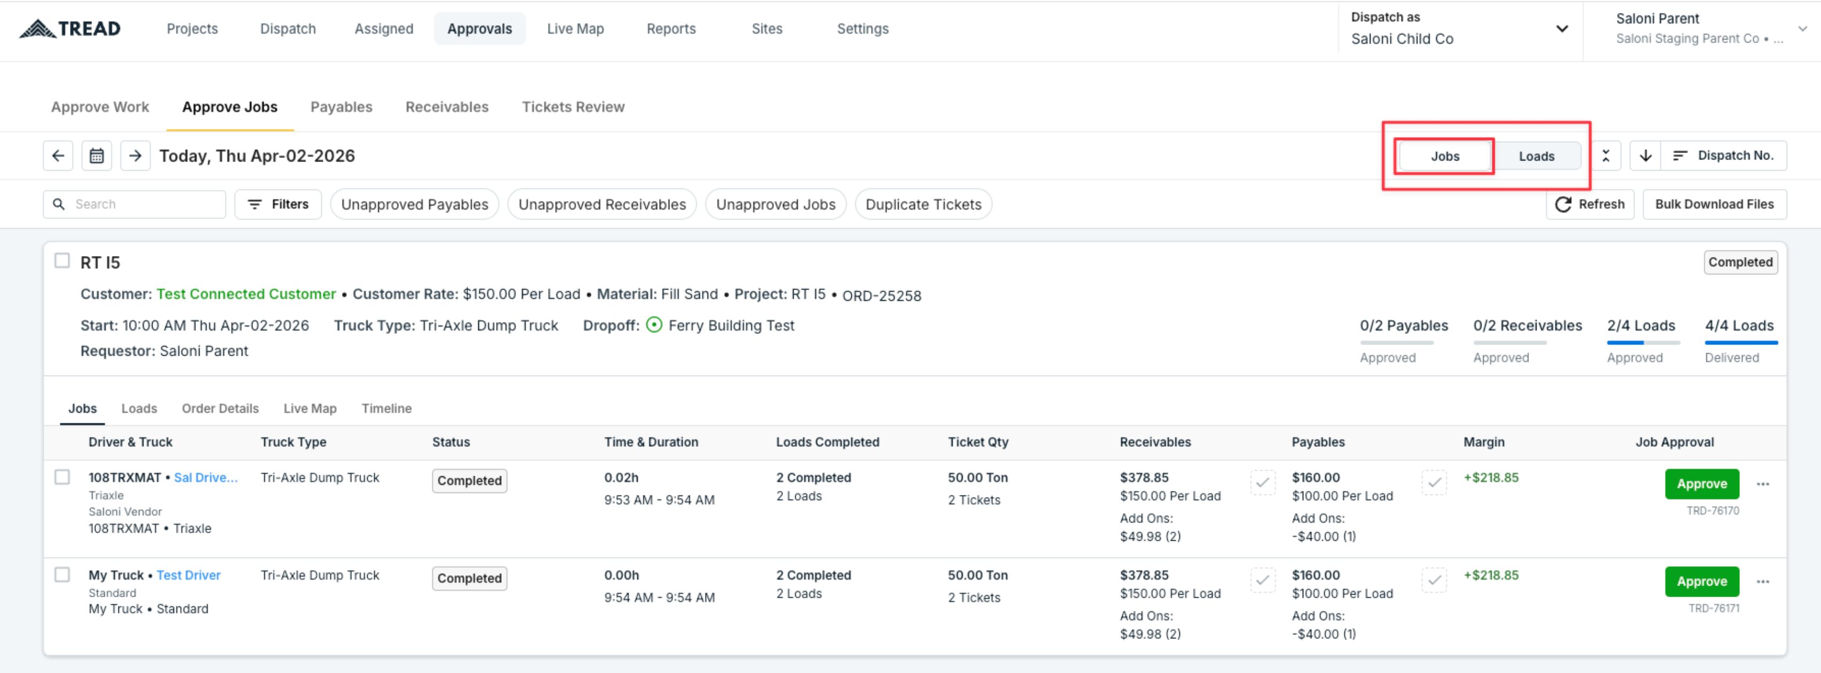Click the Margin column header
1821x673 pixels.
1484,442
